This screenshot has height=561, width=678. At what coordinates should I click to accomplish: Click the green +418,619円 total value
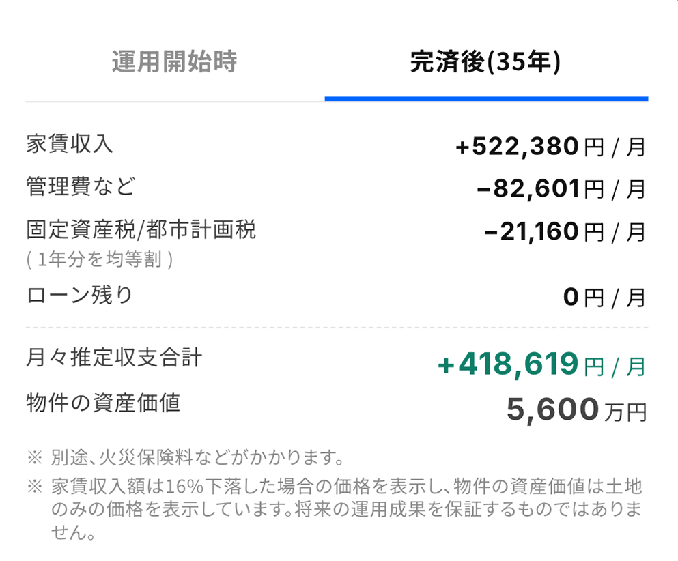point(541,366)
